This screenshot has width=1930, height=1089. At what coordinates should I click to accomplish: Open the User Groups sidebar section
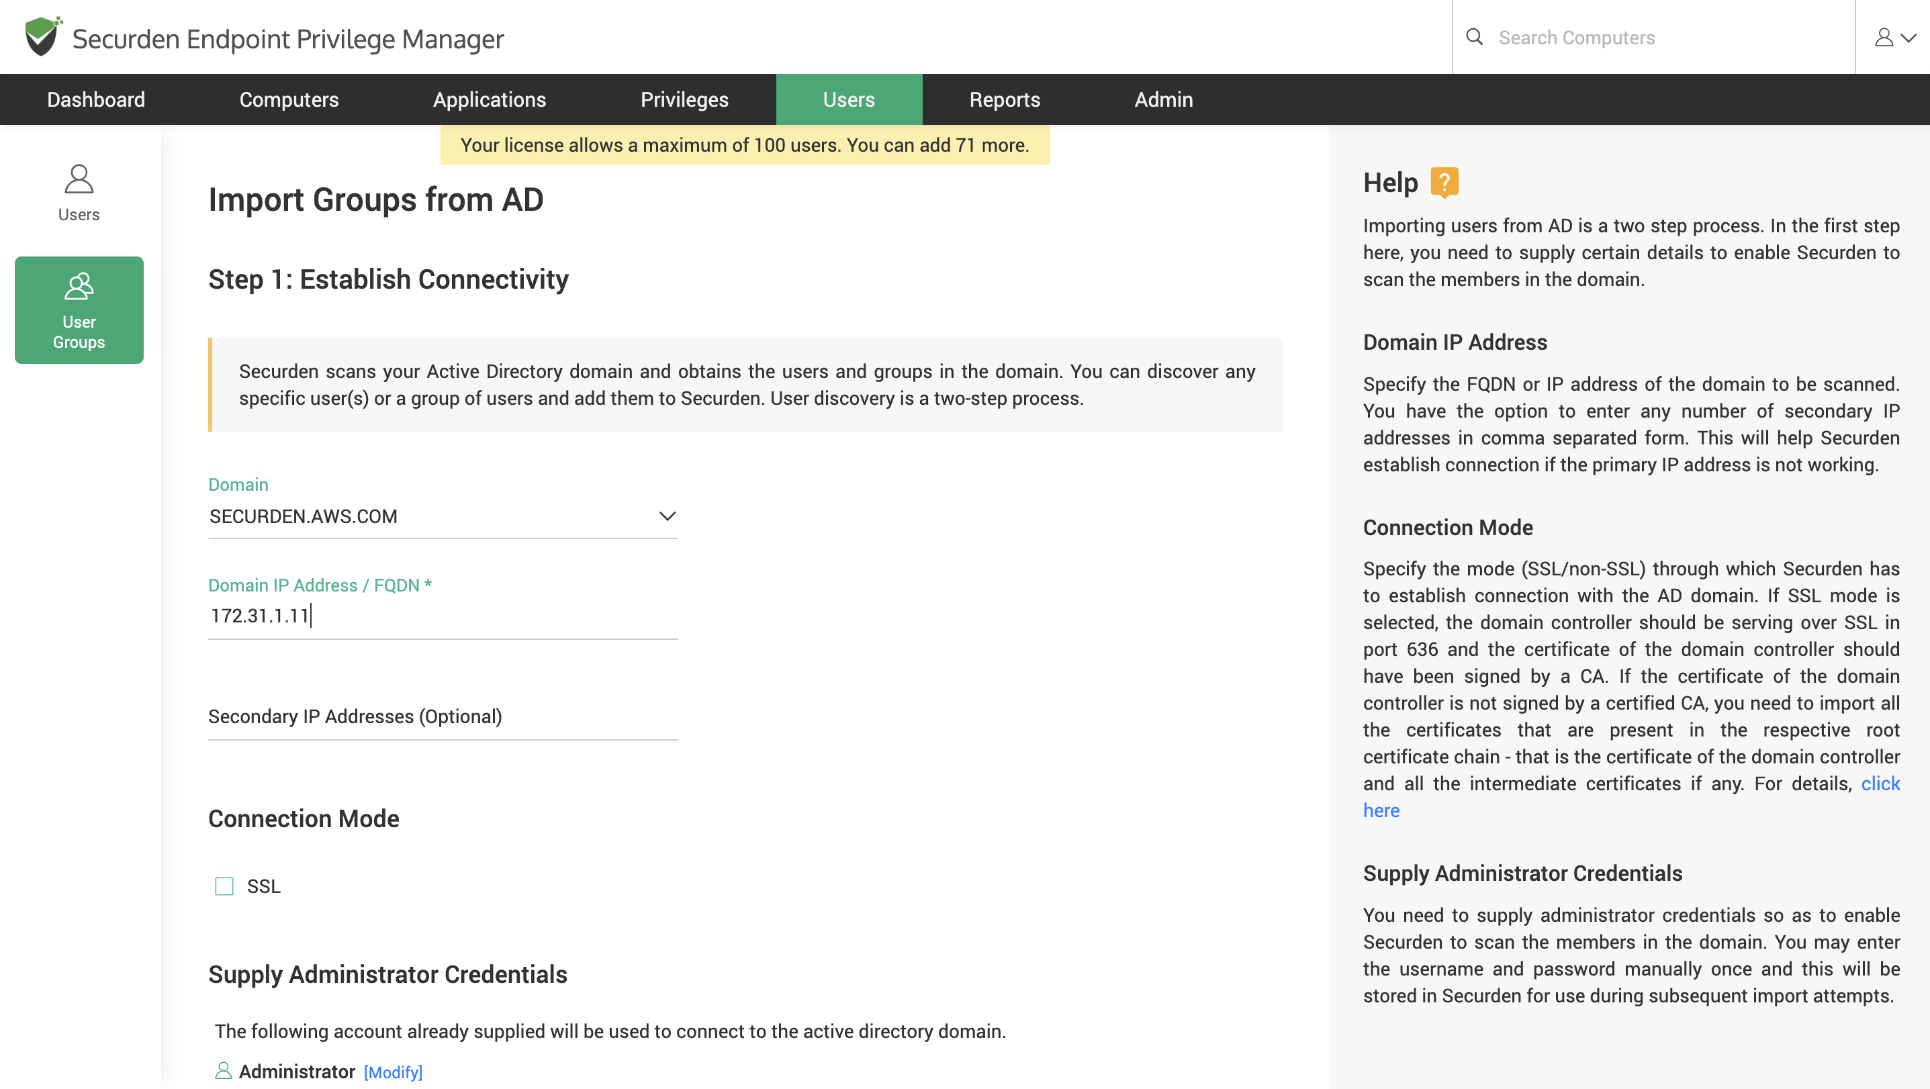point(79,310)
